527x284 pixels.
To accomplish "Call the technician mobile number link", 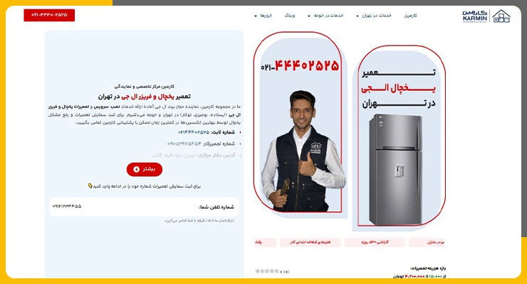I will pyautogui.click(x=184, y=143).
